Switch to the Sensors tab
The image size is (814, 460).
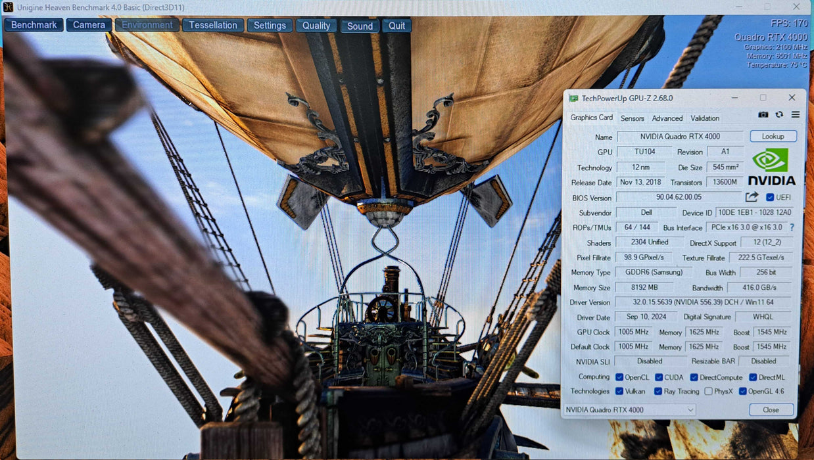tap(633, 118)
